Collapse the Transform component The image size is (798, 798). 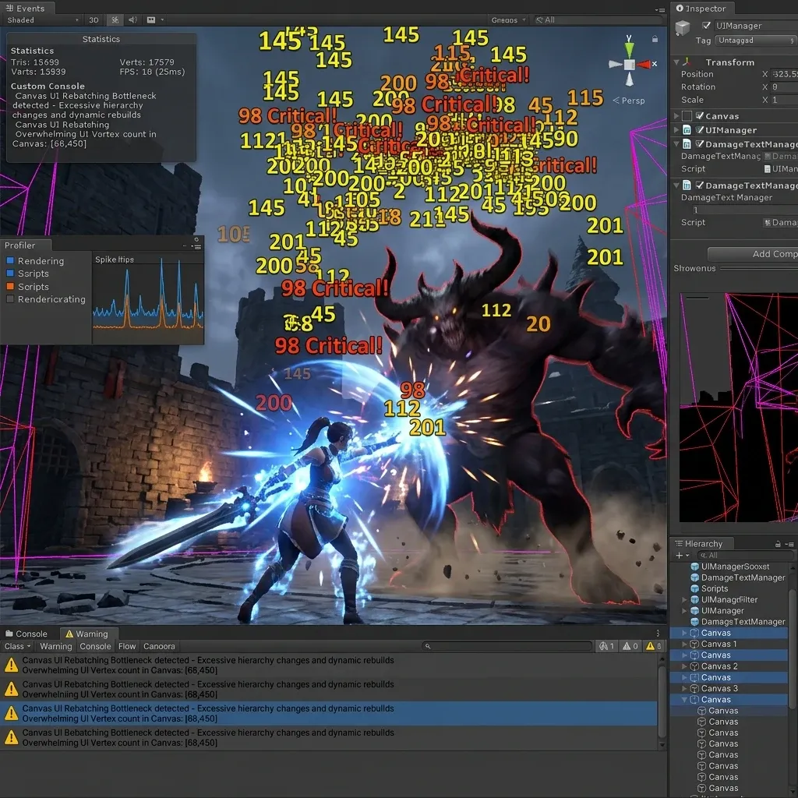click(676, 62)
